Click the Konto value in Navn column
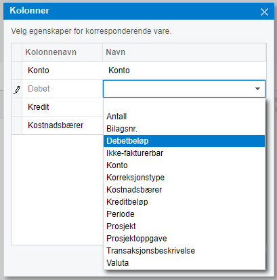 click(x=184, y=71)
